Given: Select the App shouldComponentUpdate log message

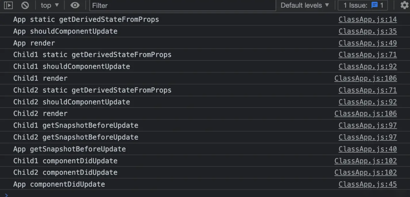Looking at the screenshot, I should coord(65,31).
